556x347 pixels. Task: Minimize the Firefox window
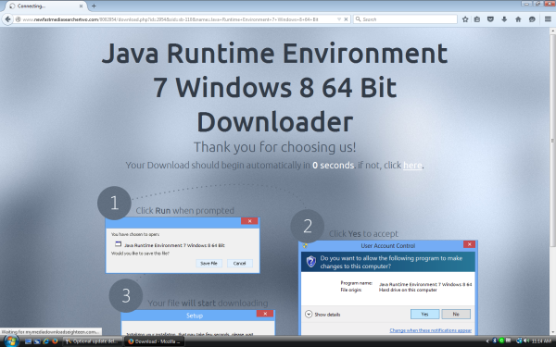[x=526, y=3]
